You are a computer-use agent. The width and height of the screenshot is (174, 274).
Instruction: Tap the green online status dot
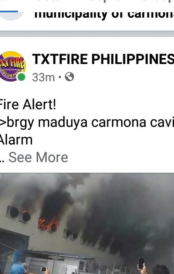coord(21,77)
